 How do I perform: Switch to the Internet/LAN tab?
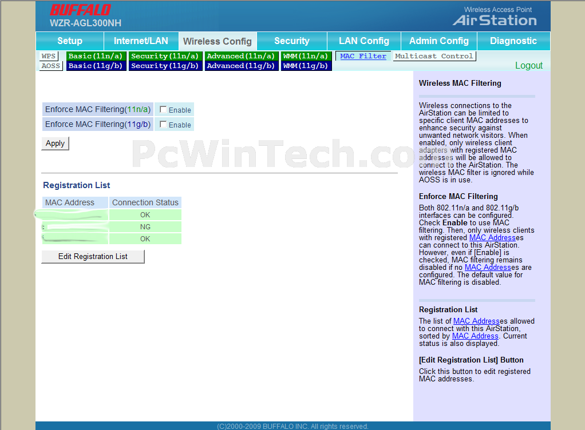pos(141,41)
